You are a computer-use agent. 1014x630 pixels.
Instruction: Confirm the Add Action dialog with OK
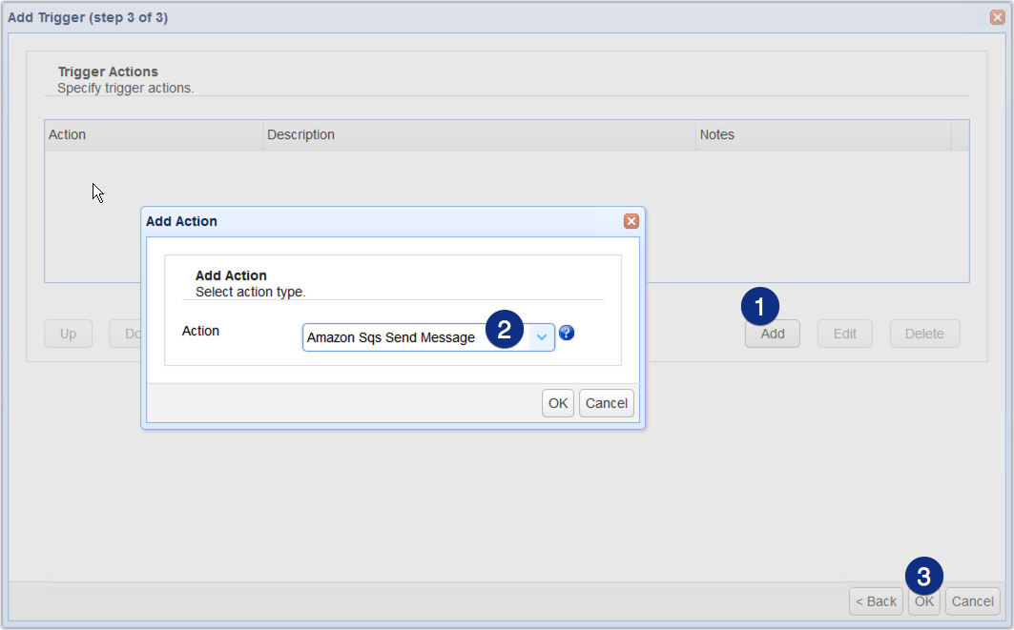557,403
